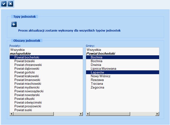The image size is (170, 125).
Task: Click Gminy list right scroll arrow
Action: [x=157, y=114]
